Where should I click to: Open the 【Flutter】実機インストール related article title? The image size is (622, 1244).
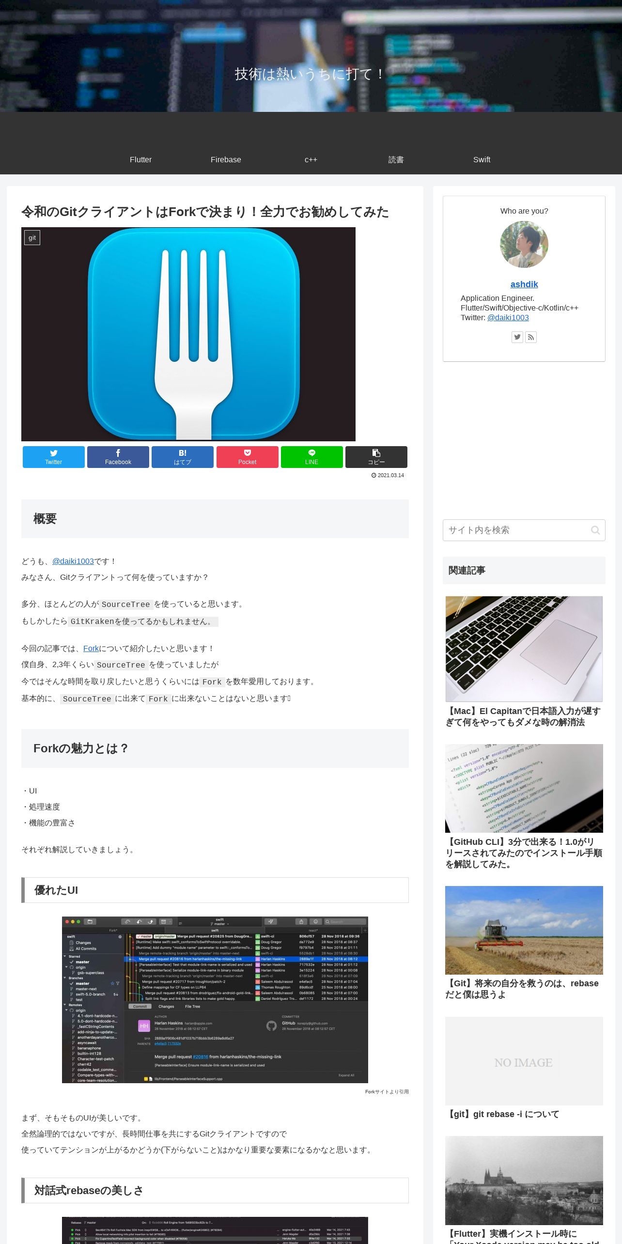(524, 1236)
